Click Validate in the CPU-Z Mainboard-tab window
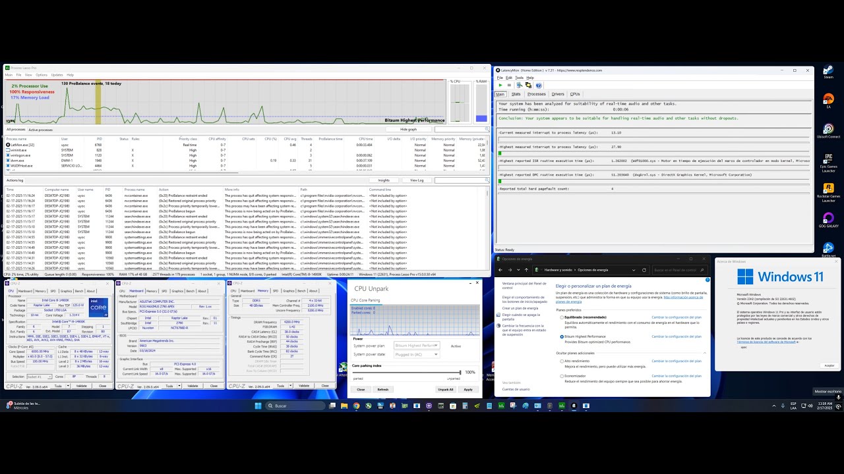Viewport: 844px width, 474px height. (x=193, y=386)
